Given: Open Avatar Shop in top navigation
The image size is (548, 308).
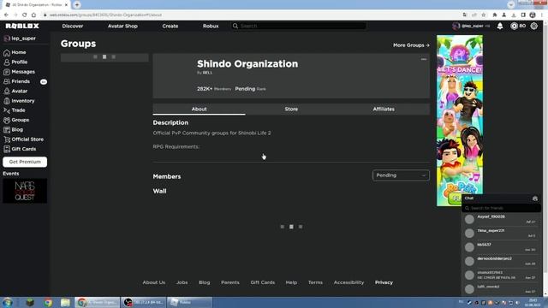Looking at the screenshot, I should tap(122, 27).
